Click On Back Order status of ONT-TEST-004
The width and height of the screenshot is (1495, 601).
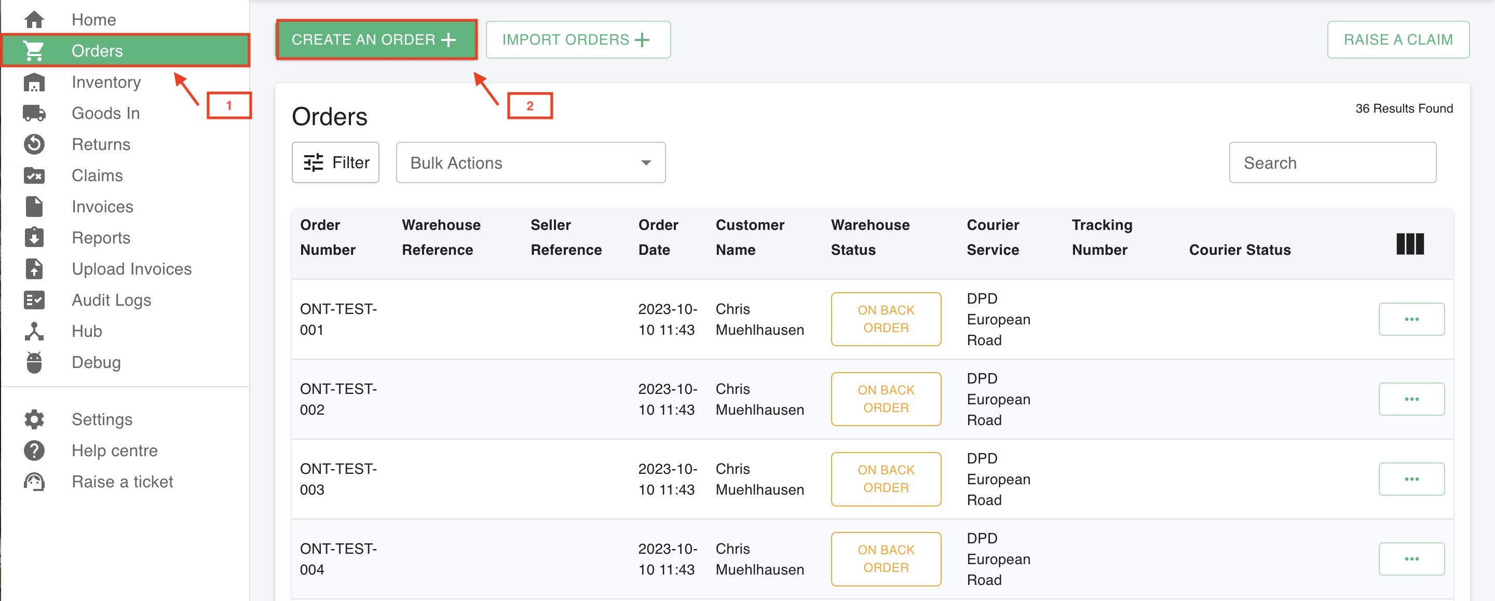[x=886, y=558]
